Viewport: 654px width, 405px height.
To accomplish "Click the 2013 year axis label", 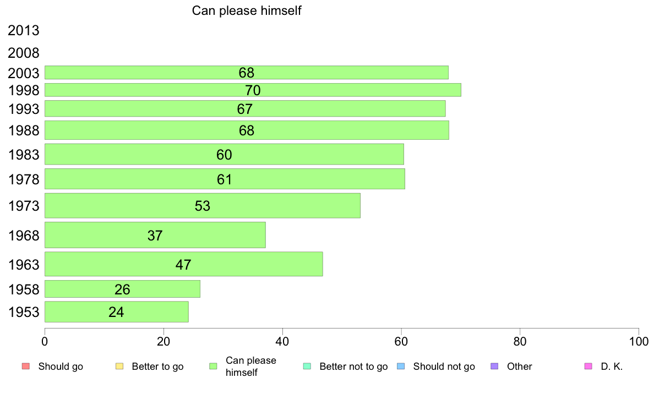I will coord(23,30).
